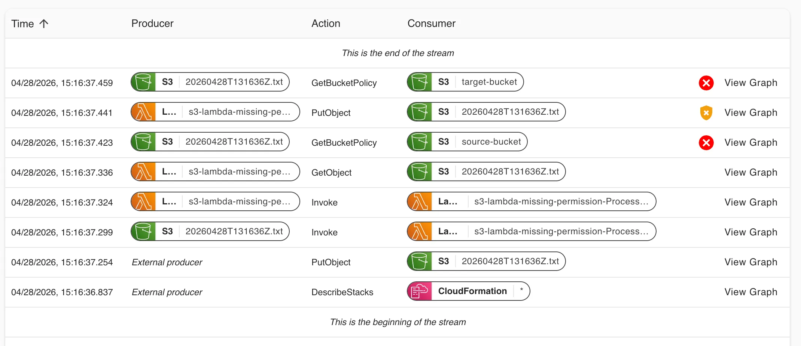
Task: Click the S3 source-bucket consumer badge
Action: pyautogui.click(x=466, y=142)
